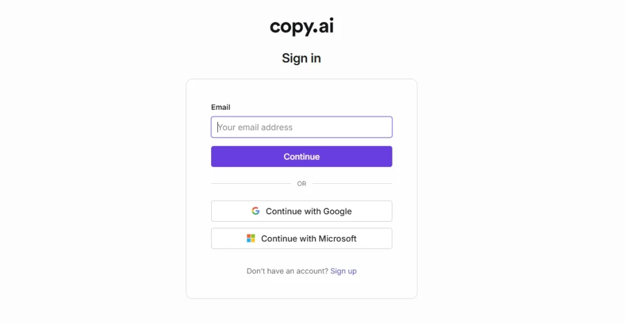The height and width of the screenshot is (324, 625).
Task: Click the right end of the email field
Action: [383, 127]
